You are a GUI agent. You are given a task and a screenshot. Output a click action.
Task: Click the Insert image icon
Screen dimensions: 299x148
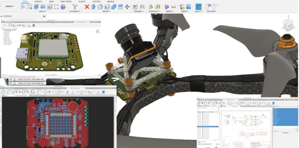tap(188, 6)
